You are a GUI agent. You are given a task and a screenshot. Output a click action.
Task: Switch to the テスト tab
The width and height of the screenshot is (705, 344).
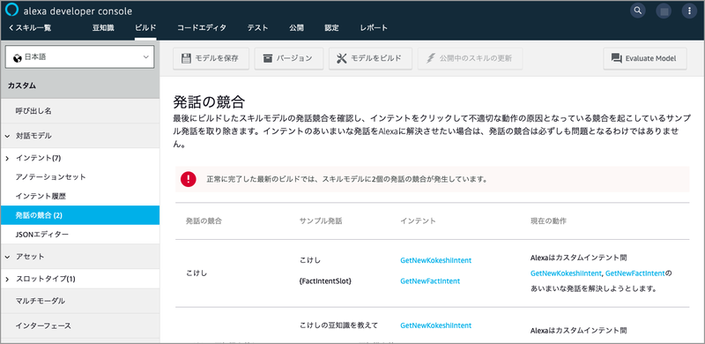(257, 28)
